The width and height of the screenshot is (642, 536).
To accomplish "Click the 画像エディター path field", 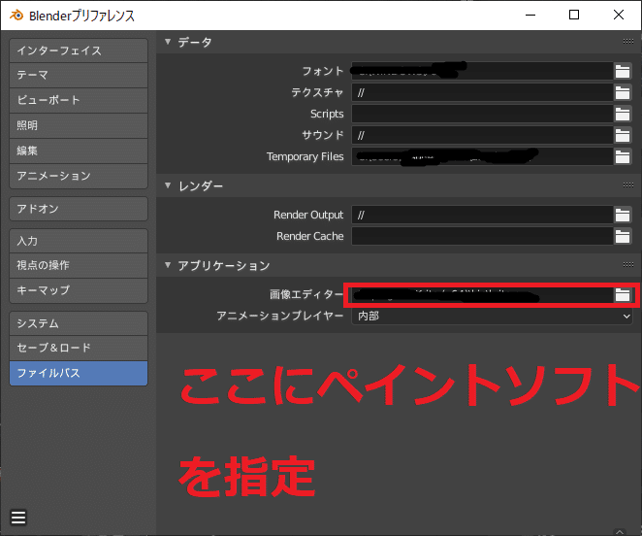I will click(x=482, y=294).
